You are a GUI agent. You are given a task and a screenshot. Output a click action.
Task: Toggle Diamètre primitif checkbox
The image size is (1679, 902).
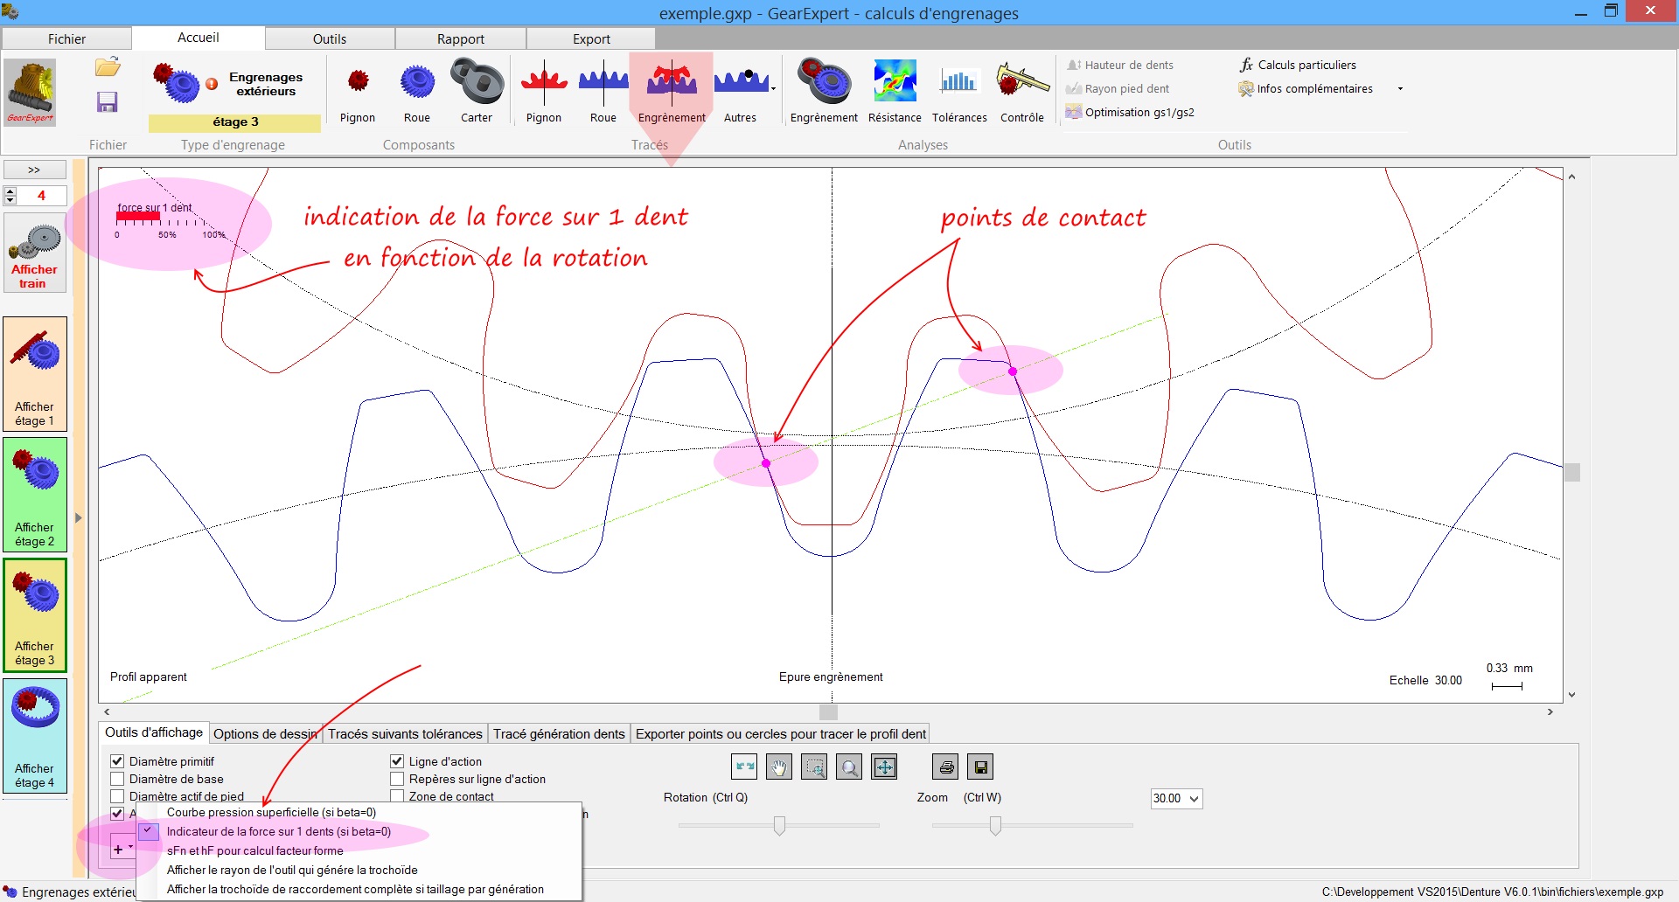point(117,761)
